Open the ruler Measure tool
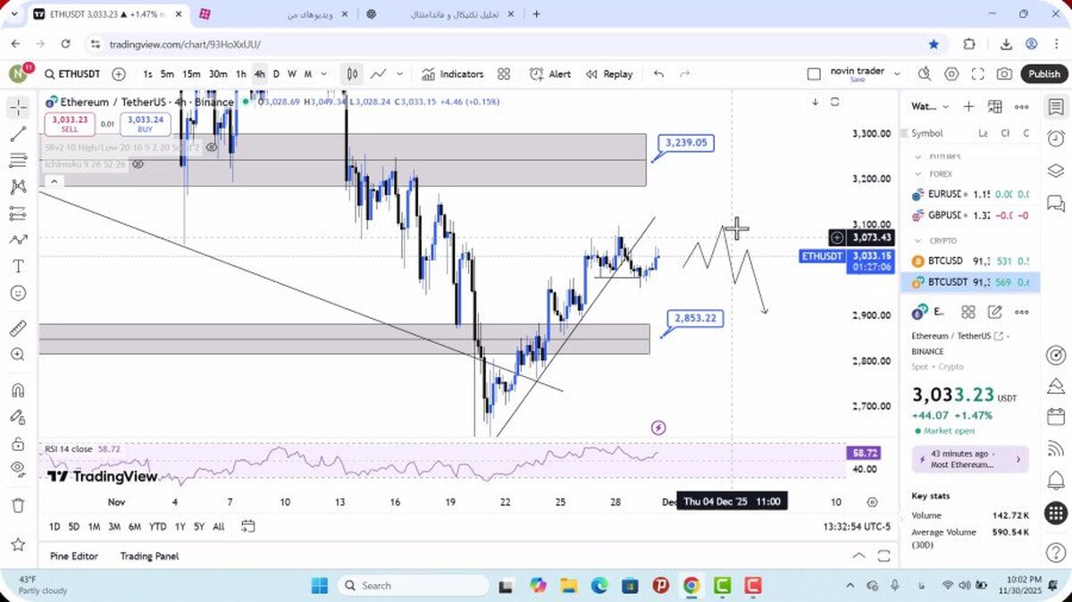Image resolution: width=1072 pixels, height=602 pixels. [18, 329]
